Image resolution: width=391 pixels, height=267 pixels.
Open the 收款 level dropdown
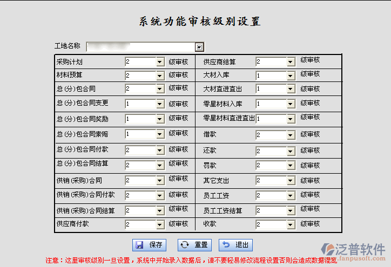tap(291, 225)
